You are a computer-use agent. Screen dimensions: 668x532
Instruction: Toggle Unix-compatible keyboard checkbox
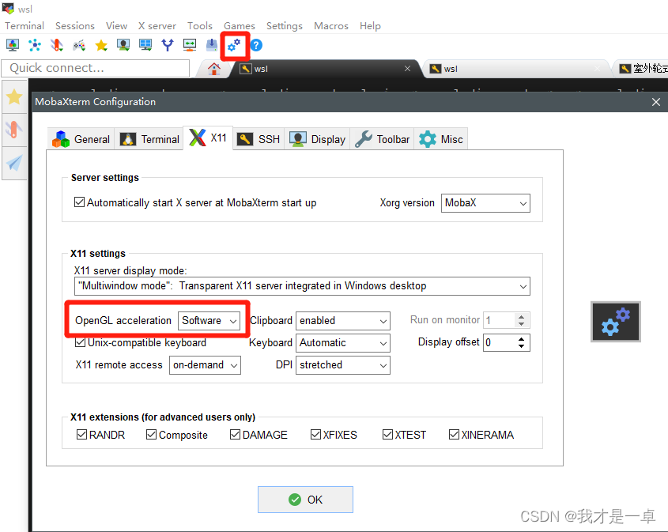(80, 342)
